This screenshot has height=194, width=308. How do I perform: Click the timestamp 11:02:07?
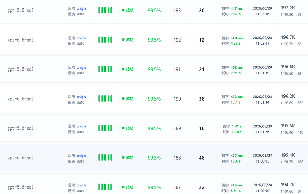click(x=262, y=43)
